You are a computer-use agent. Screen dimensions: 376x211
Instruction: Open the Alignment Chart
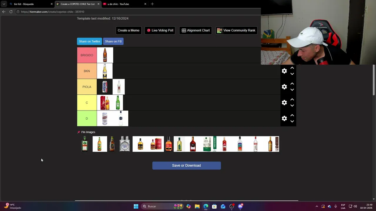coord(196,30)
